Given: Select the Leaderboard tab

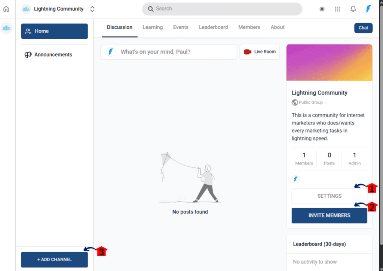Looking at the screenshot, I should (213, 27).
